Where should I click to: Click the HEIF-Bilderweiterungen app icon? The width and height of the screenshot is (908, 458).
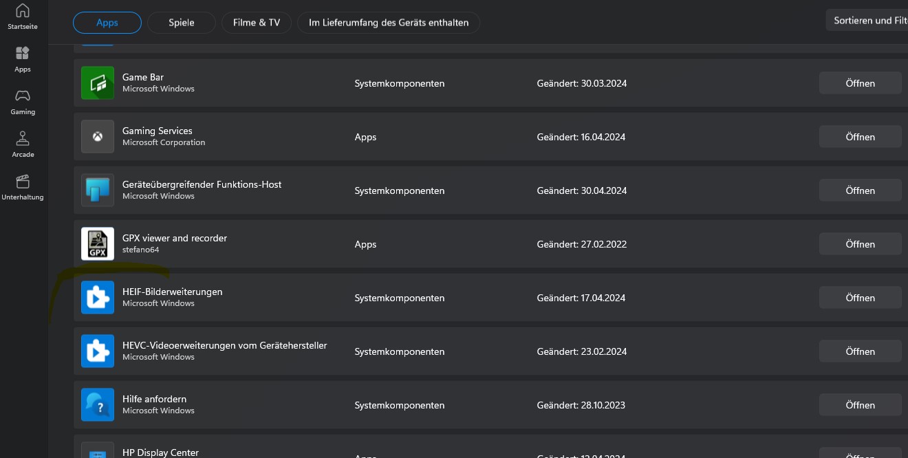(x=98, y=298)
